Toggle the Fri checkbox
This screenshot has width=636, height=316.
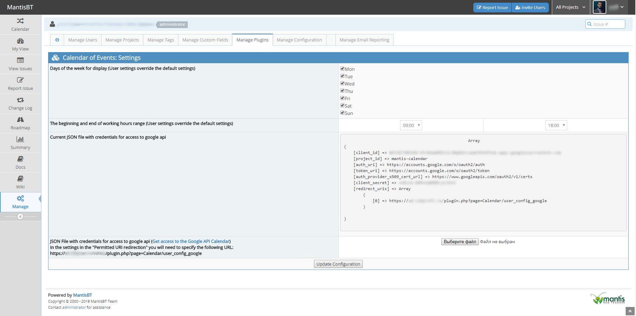342,98
